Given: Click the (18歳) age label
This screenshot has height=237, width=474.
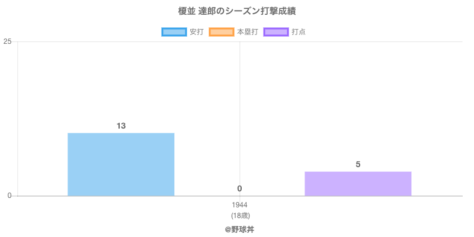Looking at the screenshot, I should coord(239,215).
